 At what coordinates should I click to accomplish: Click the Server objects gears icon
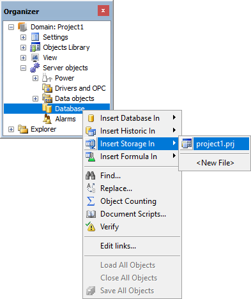(x=34, y=68)
